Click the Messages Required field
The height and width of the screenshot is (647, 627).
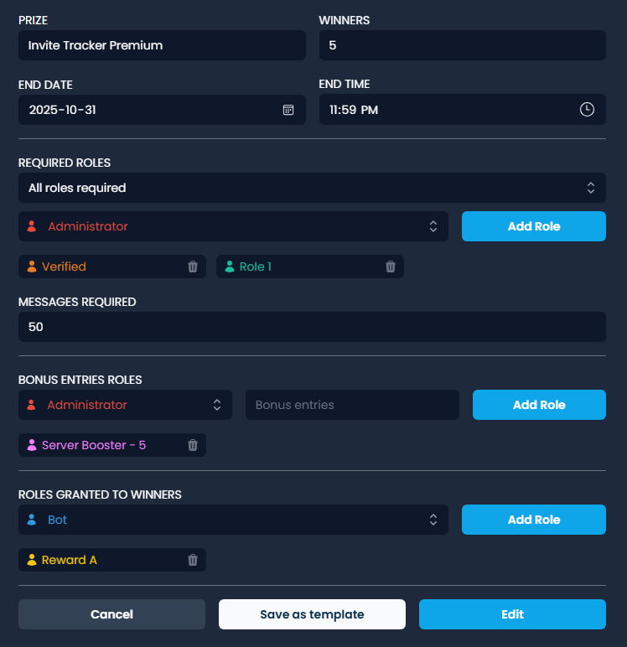tap(312, 327)
